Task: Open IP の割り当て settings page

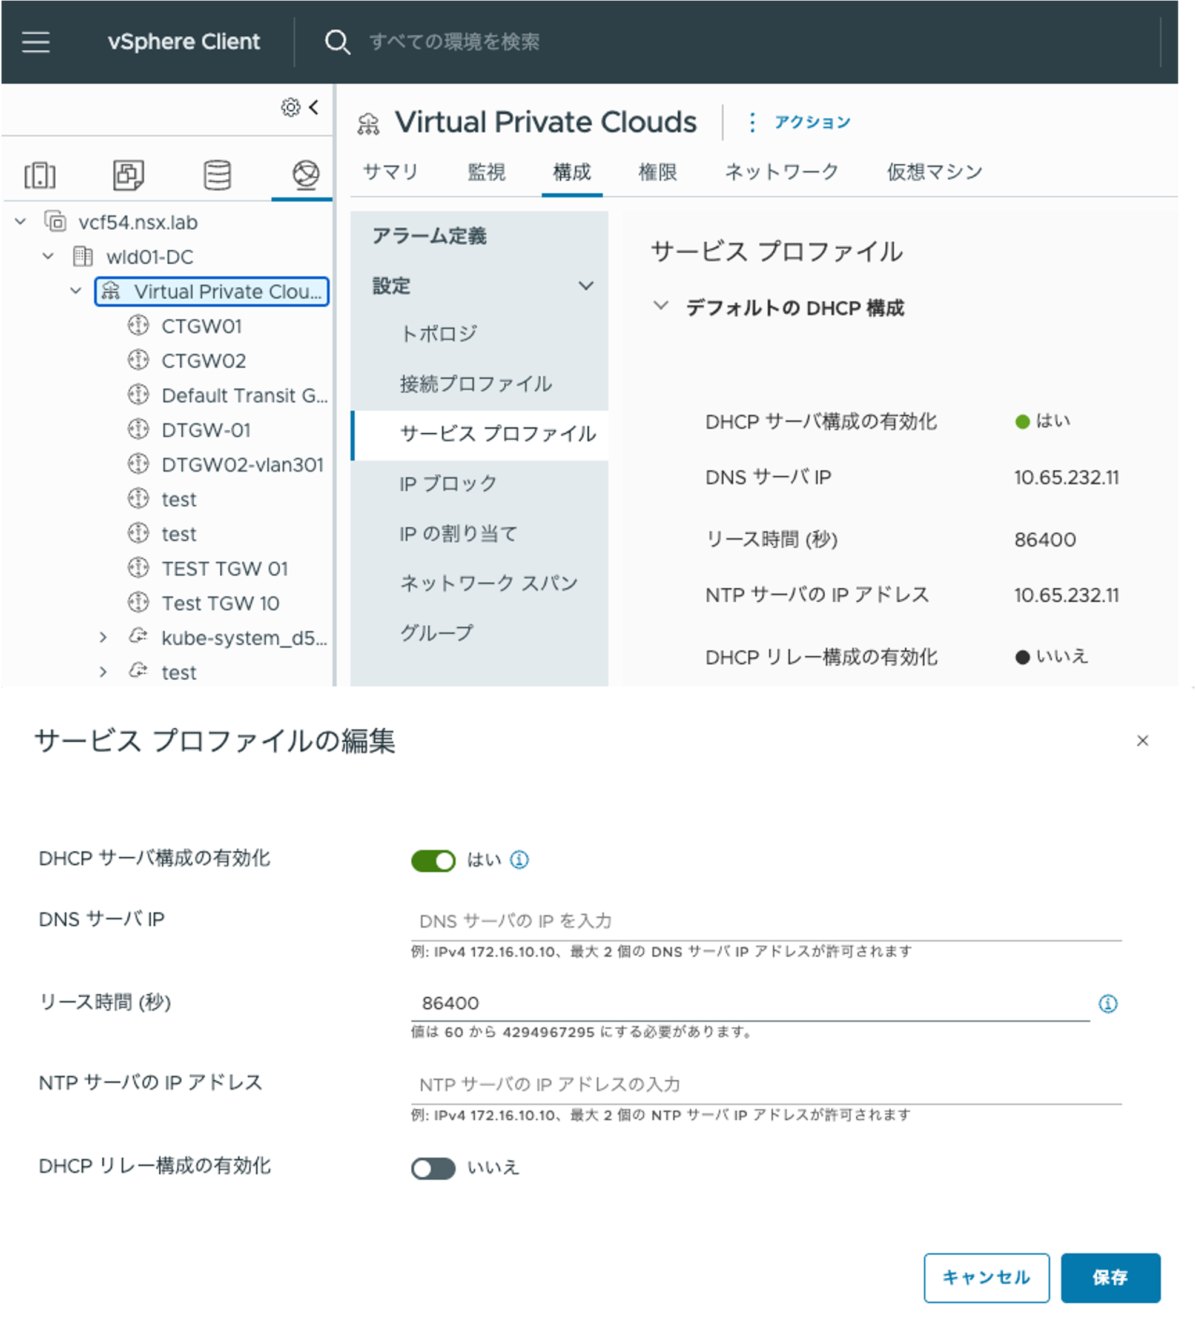Action: pos(458,534)
